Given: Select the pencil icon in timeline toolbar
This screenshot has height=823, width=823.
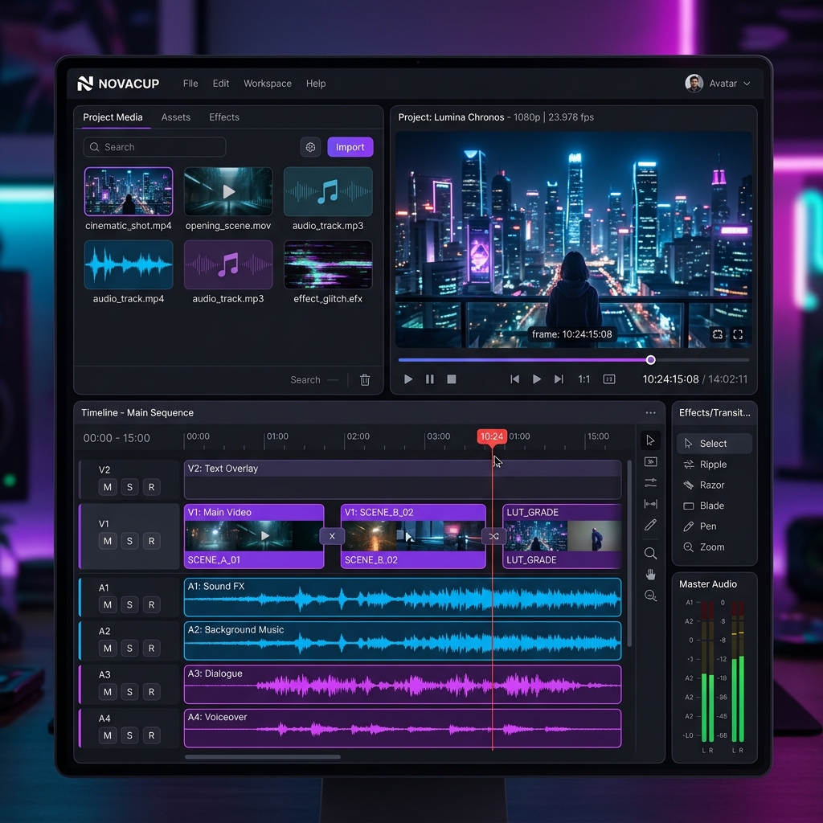Looking at the screenshot, I should click(650, 525).
